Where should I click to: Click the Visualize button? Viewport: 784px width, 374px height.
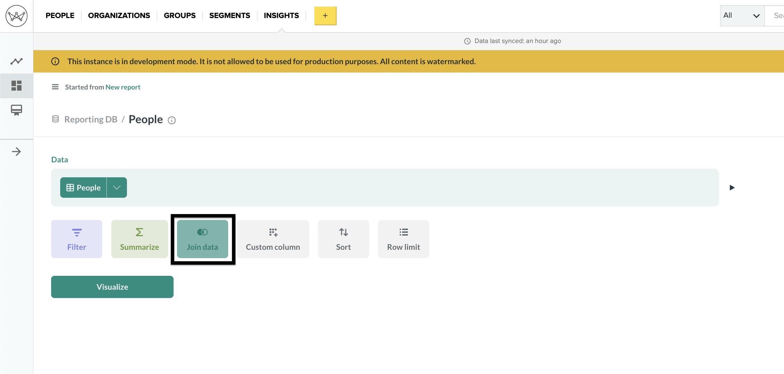tap(112, 287)
